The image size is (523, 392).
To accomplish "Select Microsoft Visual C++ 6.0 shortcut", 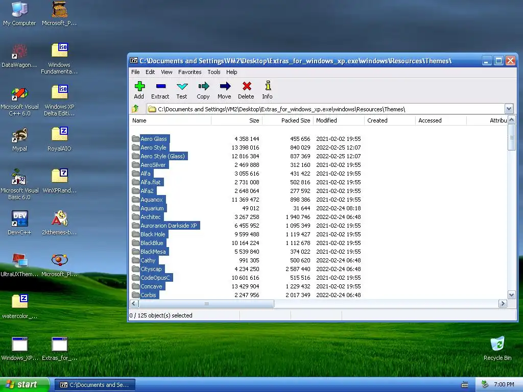I will [x=19, y=101].
